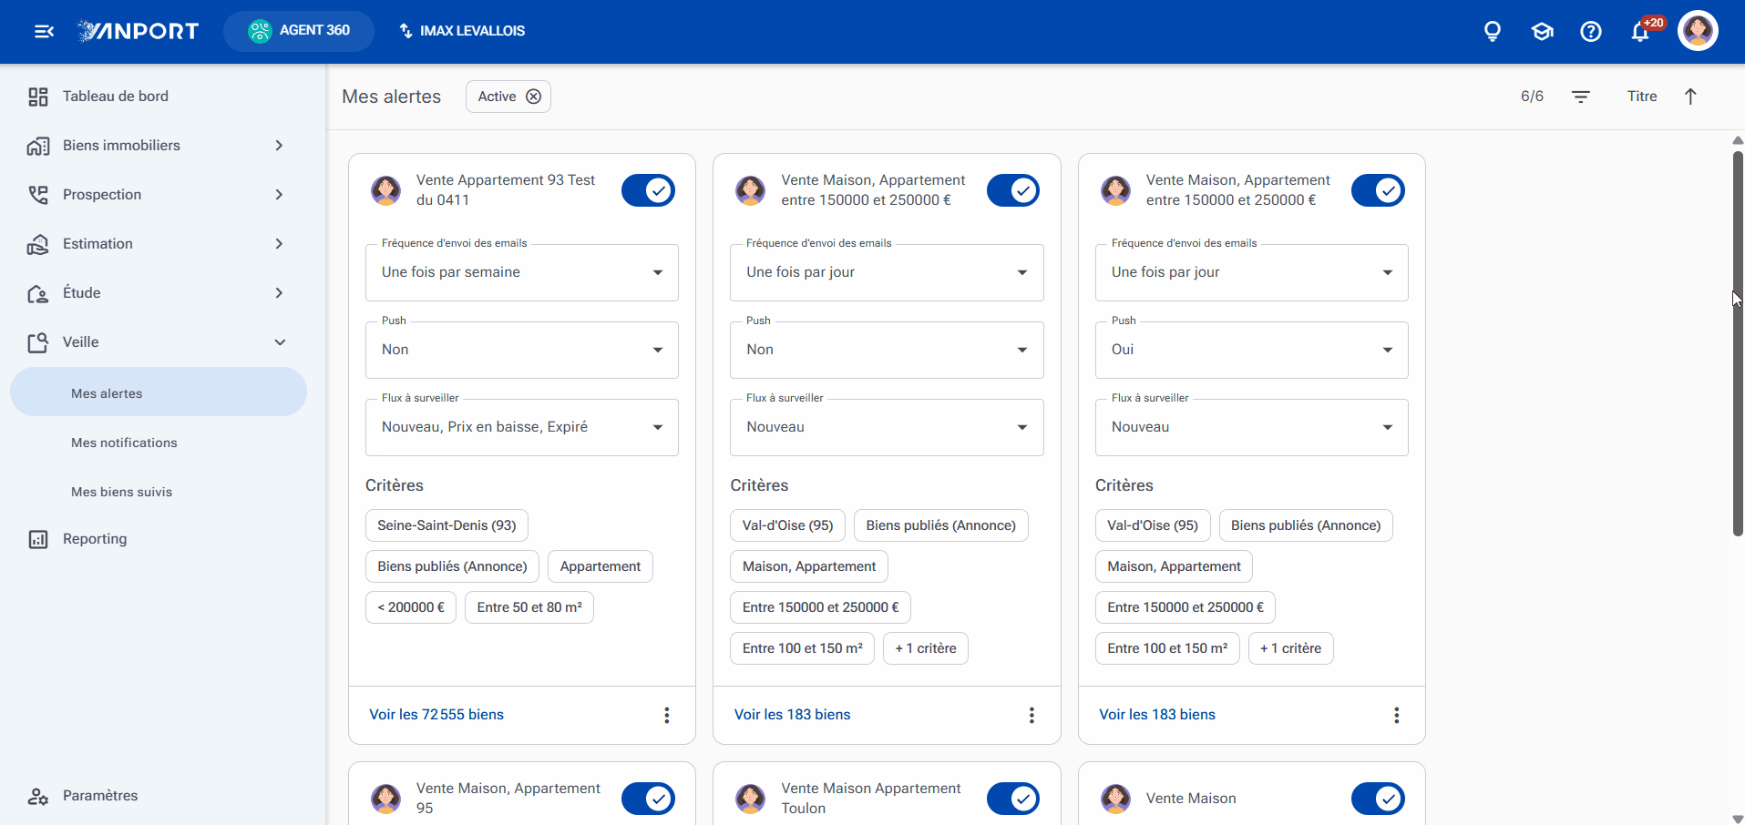
Task: Remove the Active filter chip
Action: tap(534, 97)
